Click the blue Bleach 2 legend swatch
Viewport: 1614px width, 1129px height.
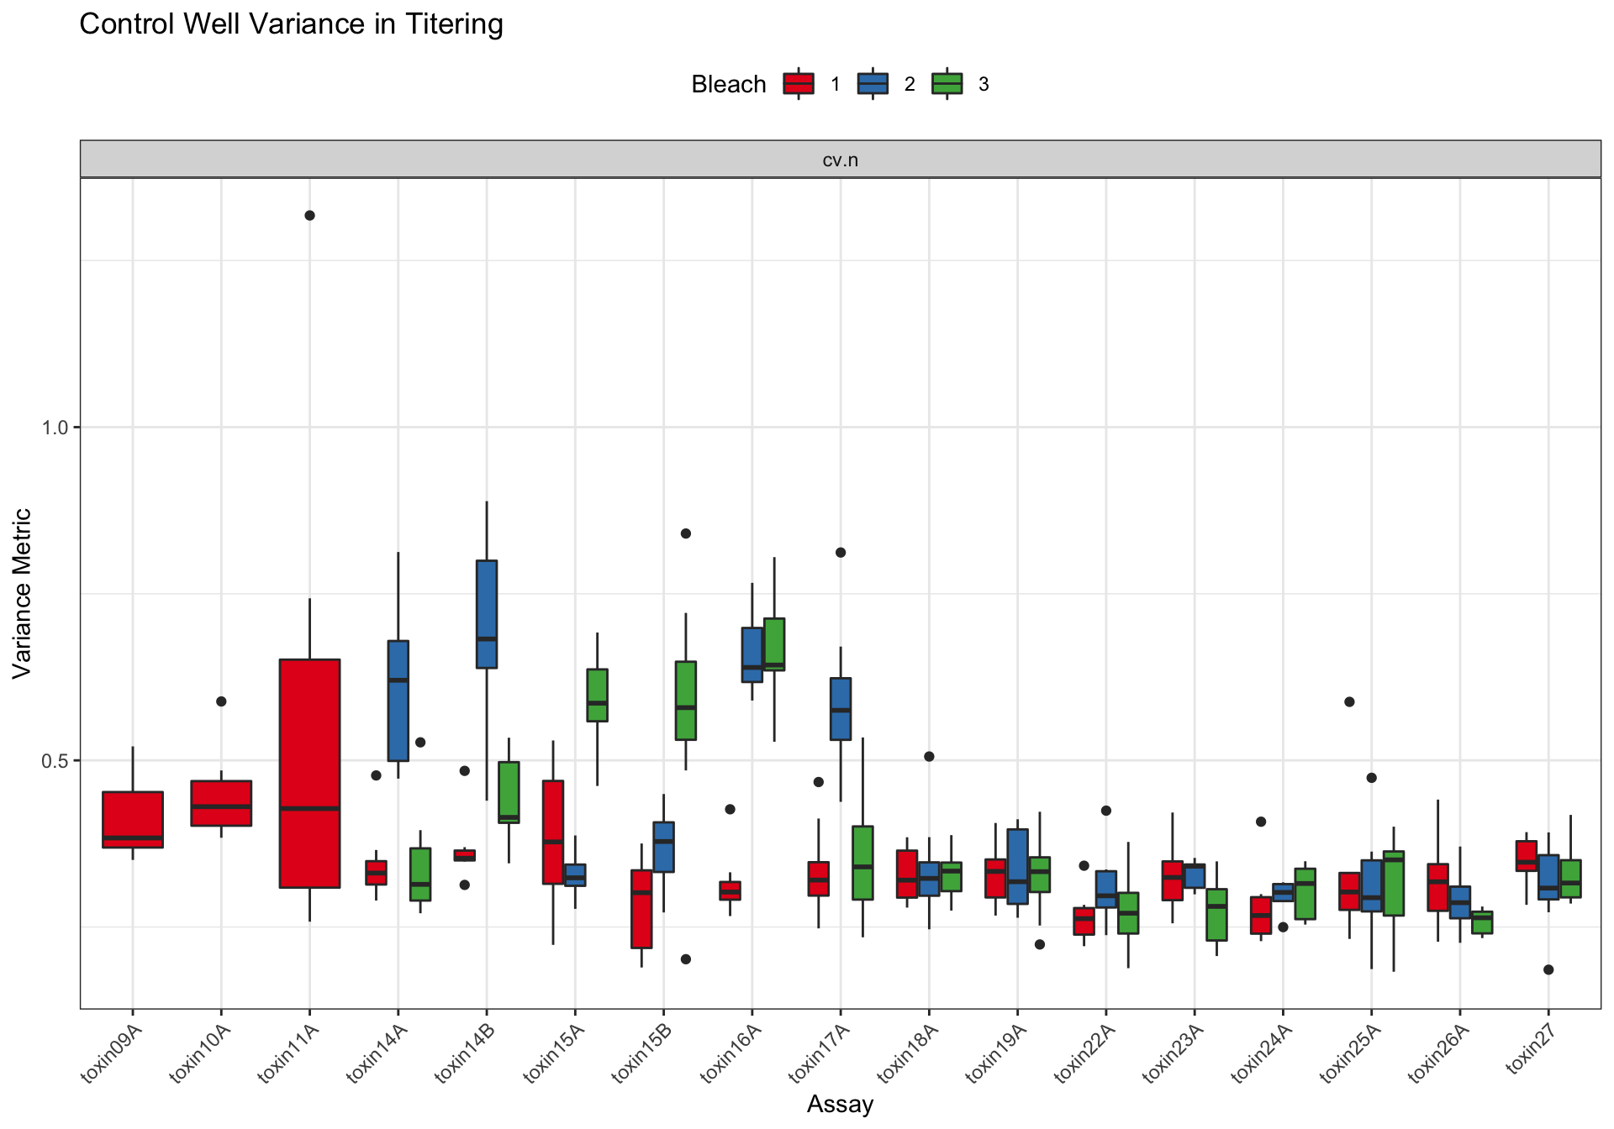pos(873,84)
